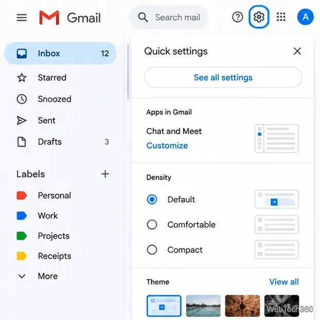Click the sidebar vertical scrollbar
320x320 pixels.
pos(128,72)
